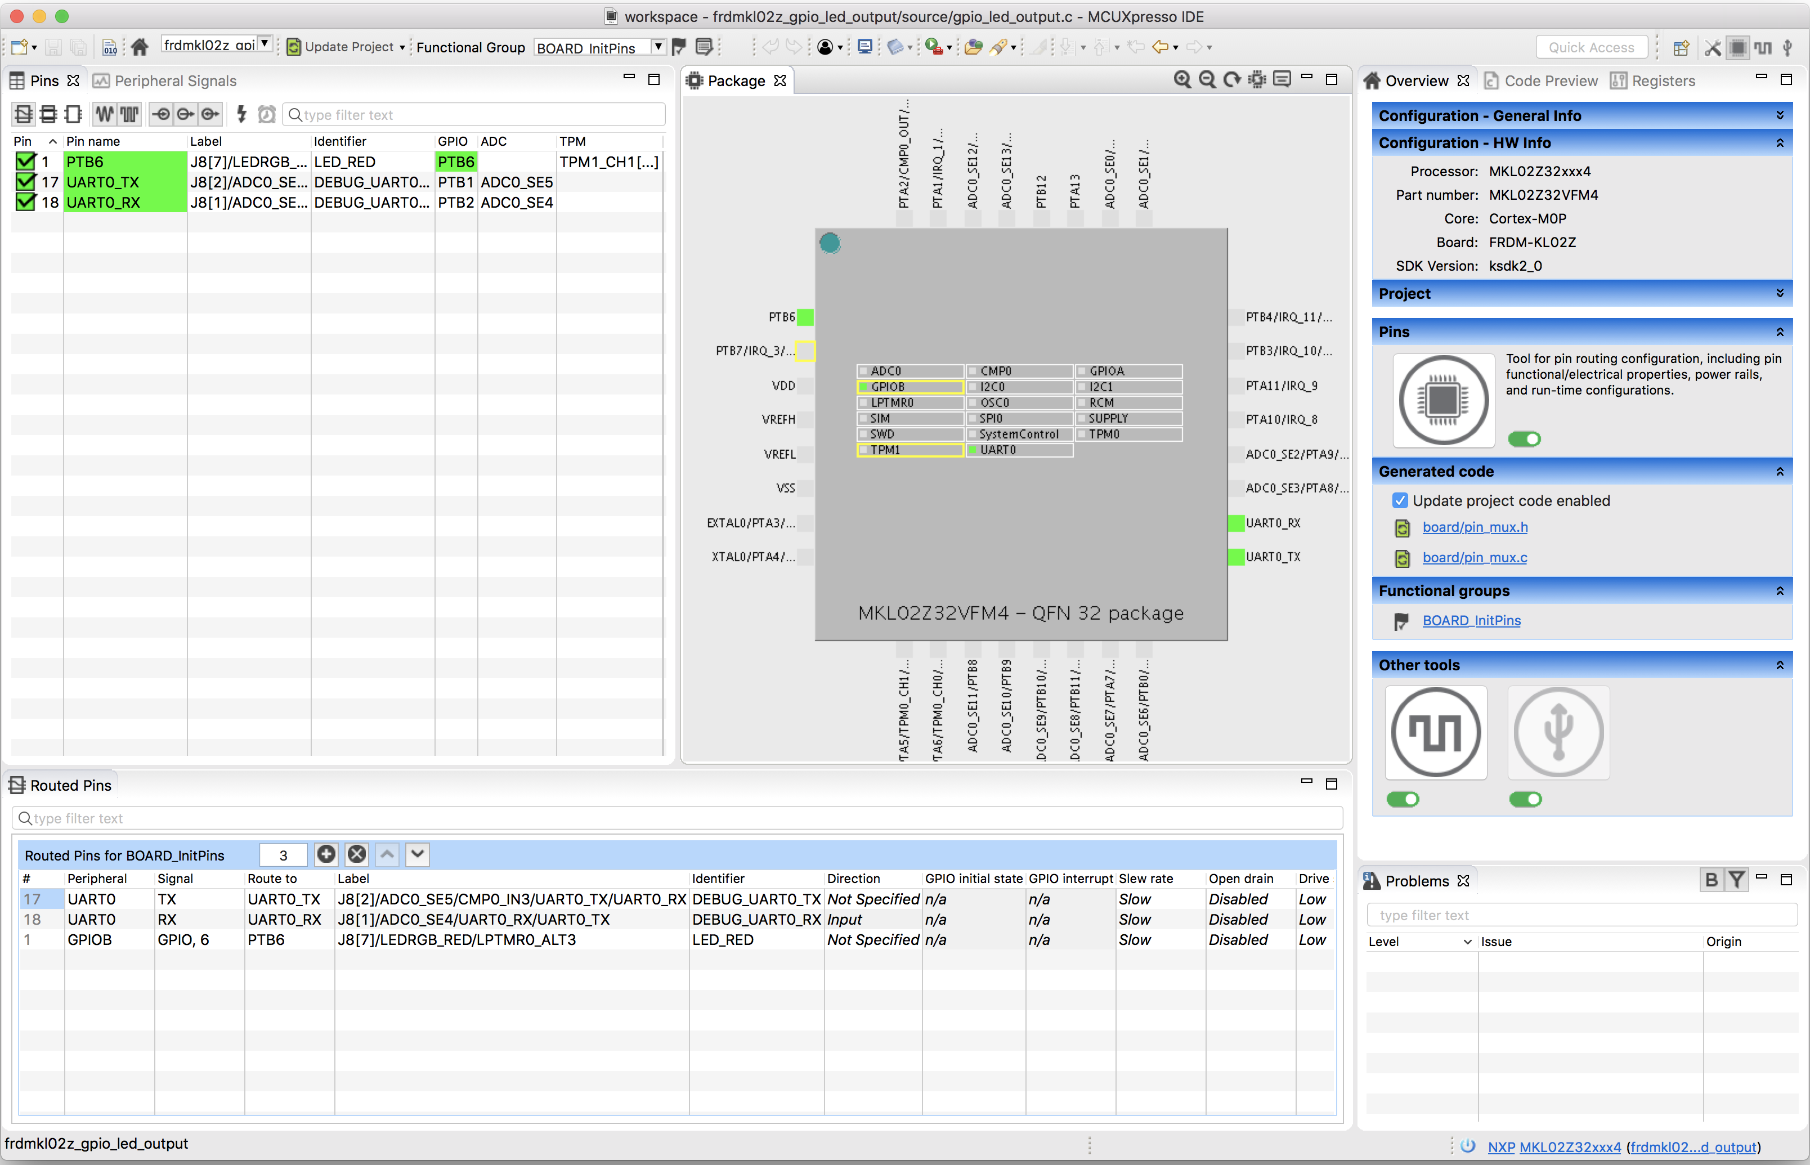
Task: Click the comment legend icon in Package toolbar
Action: [1282, 79]
